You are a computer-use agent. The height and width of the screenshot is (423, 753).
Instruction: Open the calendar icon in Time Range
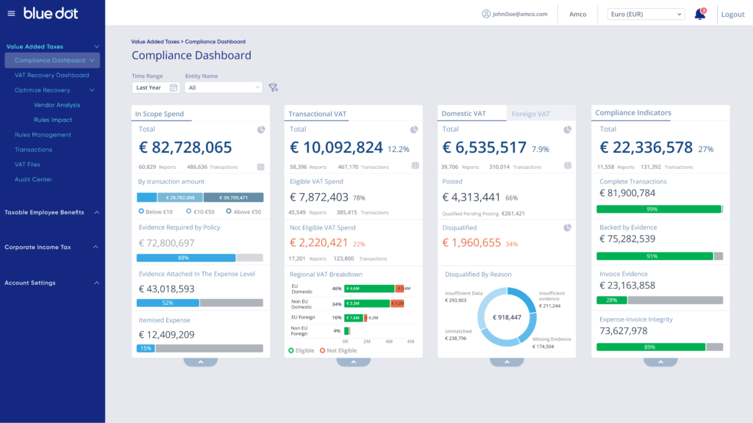coord(174,87)
